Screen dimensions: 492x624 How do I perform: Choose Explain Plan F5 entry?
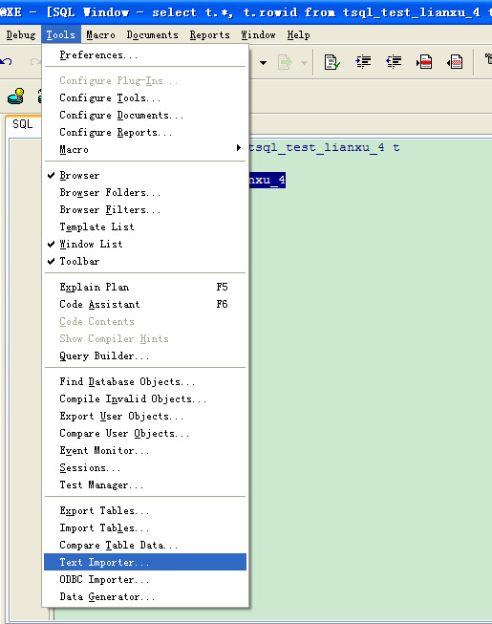(x=145, y=287)
